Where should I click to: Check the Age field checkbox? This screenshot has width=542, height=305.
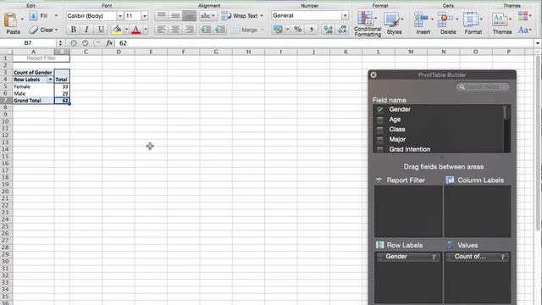click(380, 119)
